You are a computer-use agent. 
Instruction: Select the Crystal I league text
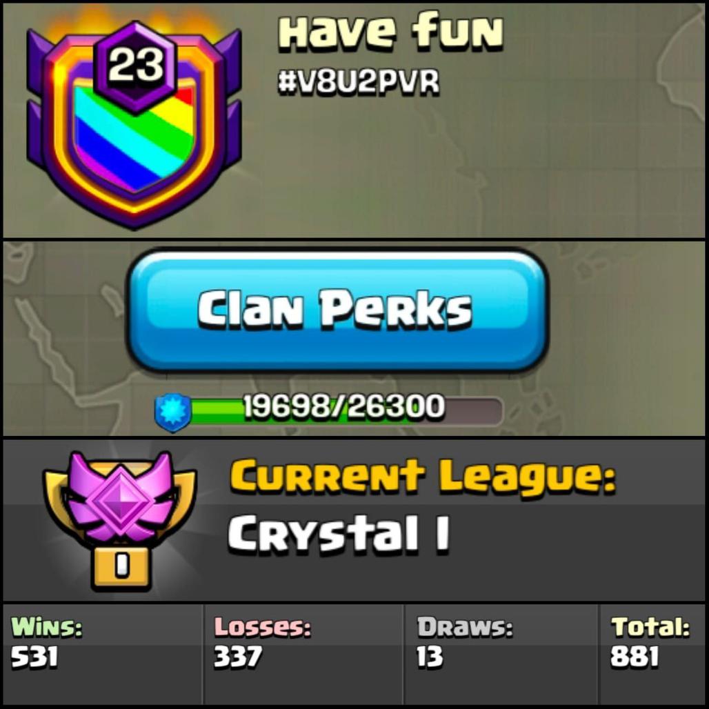point(338,534)
